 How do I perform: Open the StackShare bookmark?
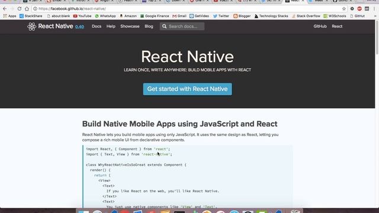31,16
